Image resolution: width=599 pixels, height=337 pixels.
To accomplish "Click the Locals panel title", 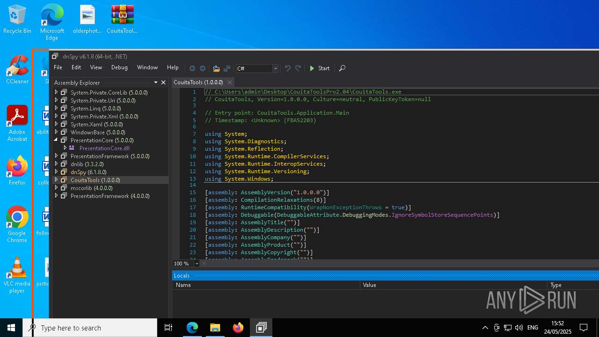I will (182, 275).
